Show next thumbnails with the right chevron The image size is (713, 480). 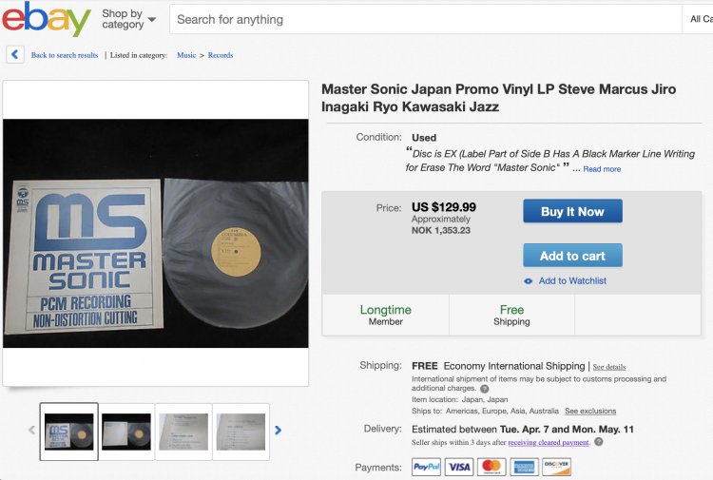coord(279,431)
